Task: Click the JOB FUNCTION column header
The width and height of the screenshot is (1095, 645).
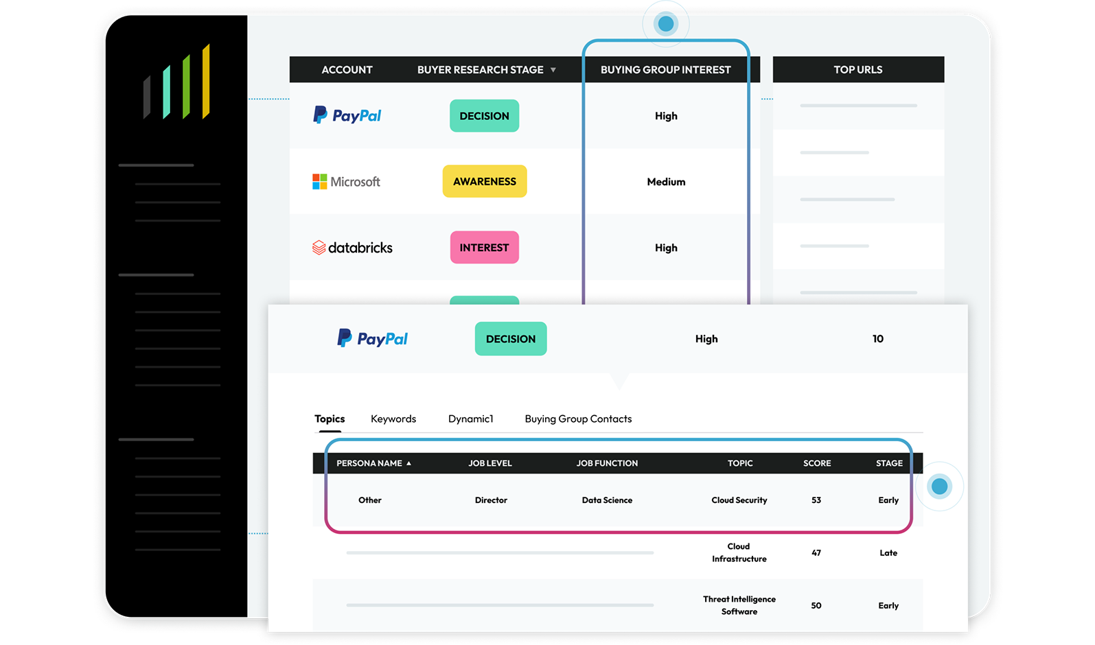Action: (607, 463)
